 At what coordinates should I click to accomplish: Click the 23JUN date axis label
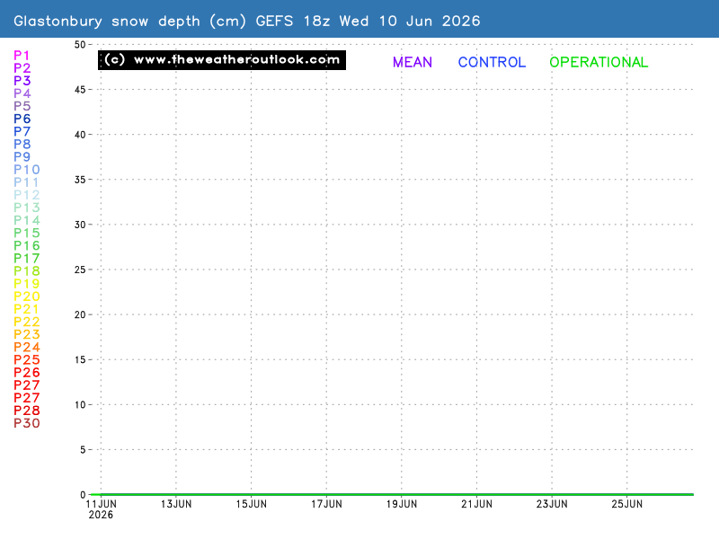(x=552, y=504)
